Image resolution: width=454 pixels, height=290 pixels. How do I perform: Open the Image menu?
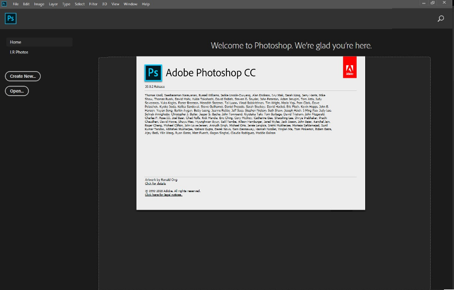(x=39, y=4)
